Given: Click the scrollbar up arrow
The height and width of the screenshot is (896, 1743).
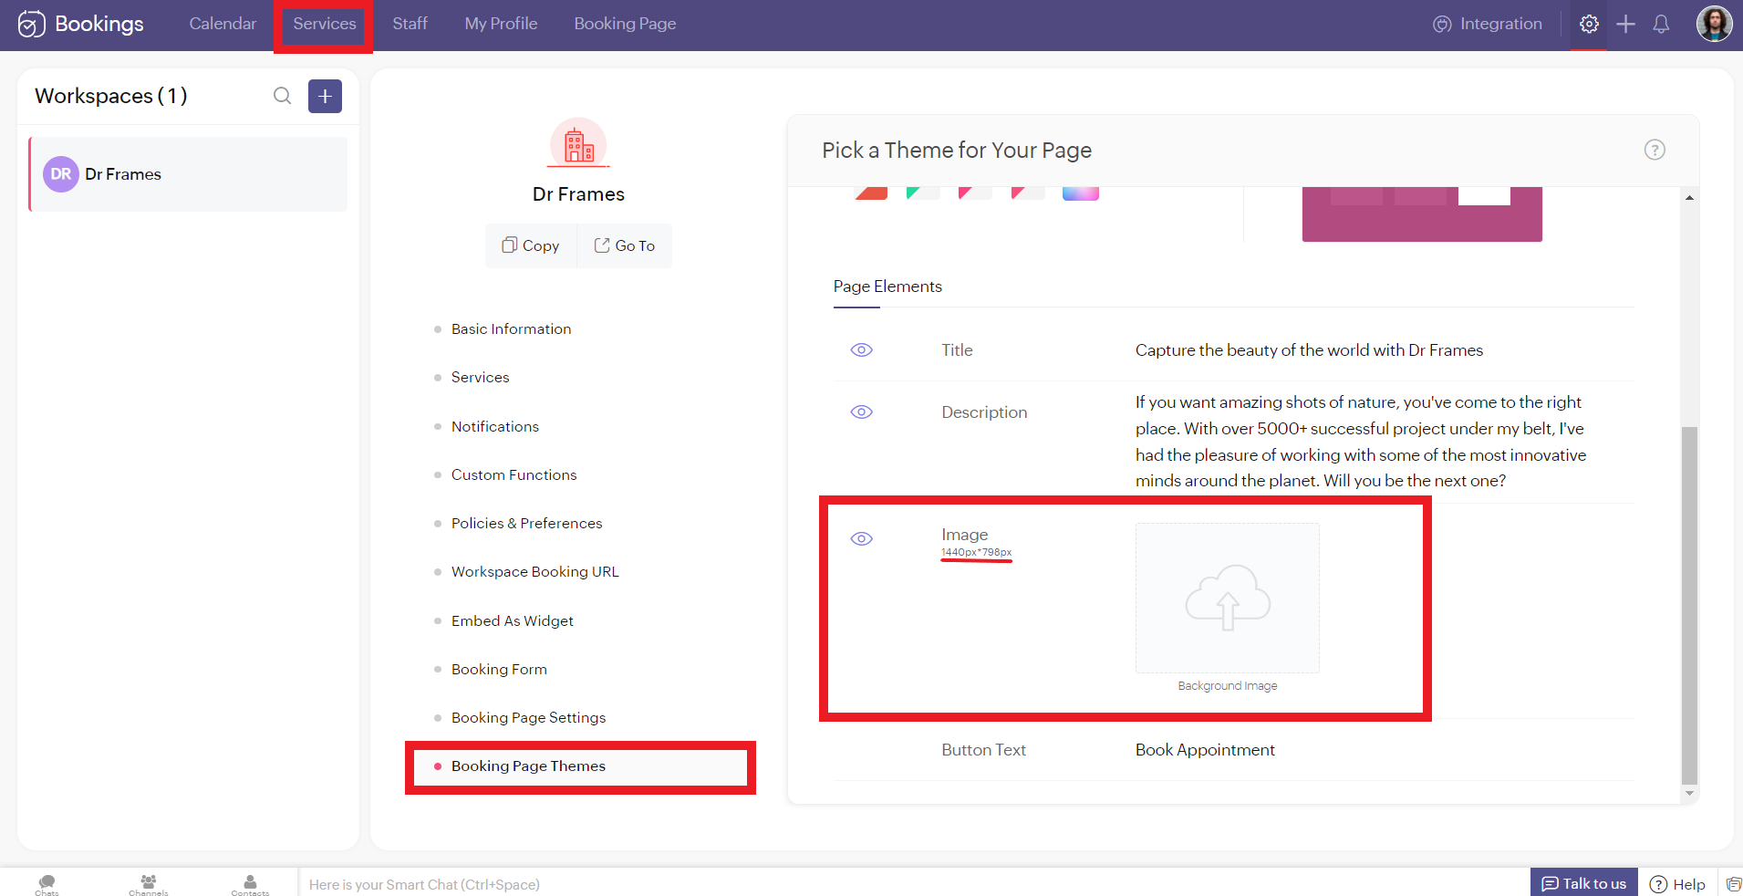Looking at the screenshot, I should [x=1689, y=198].
